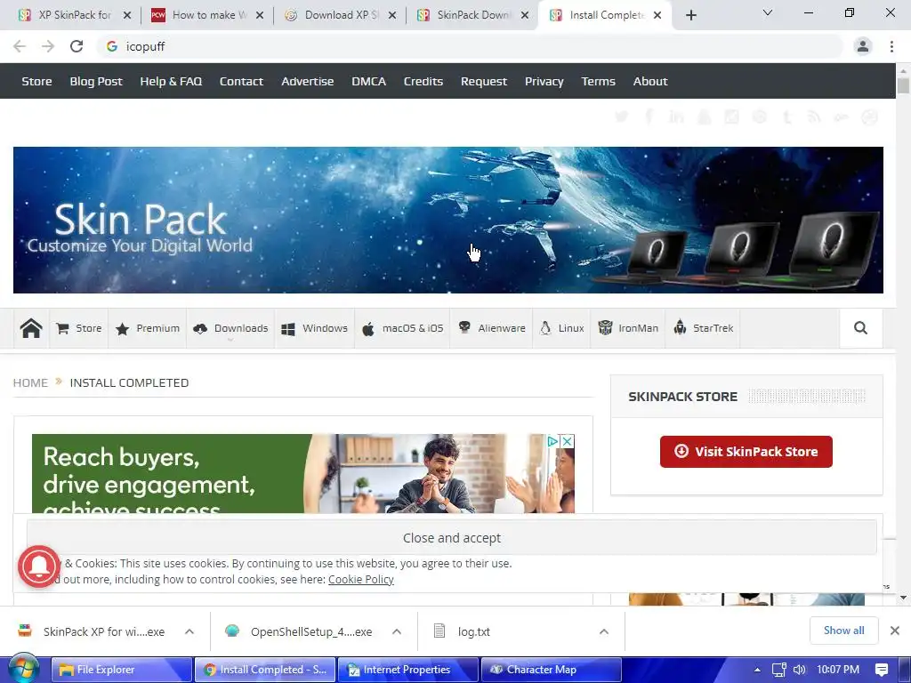Click the site search magnifier icon
The width and height of the screenshot is (911, 683).
click(860, 328)
